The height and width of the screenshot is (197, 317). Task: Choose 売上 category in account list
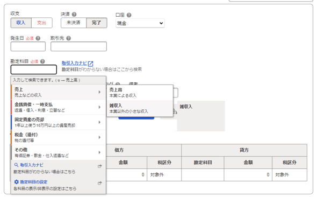tap(59, 92)
